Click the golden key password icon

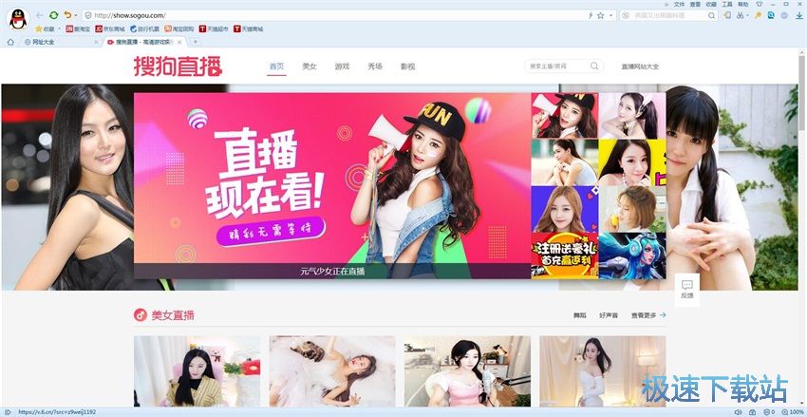click(759, 15)
